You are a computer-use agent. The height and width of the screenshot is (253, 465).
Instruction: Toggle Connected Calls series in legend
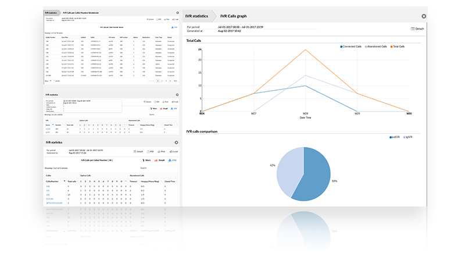pos(351,47)
